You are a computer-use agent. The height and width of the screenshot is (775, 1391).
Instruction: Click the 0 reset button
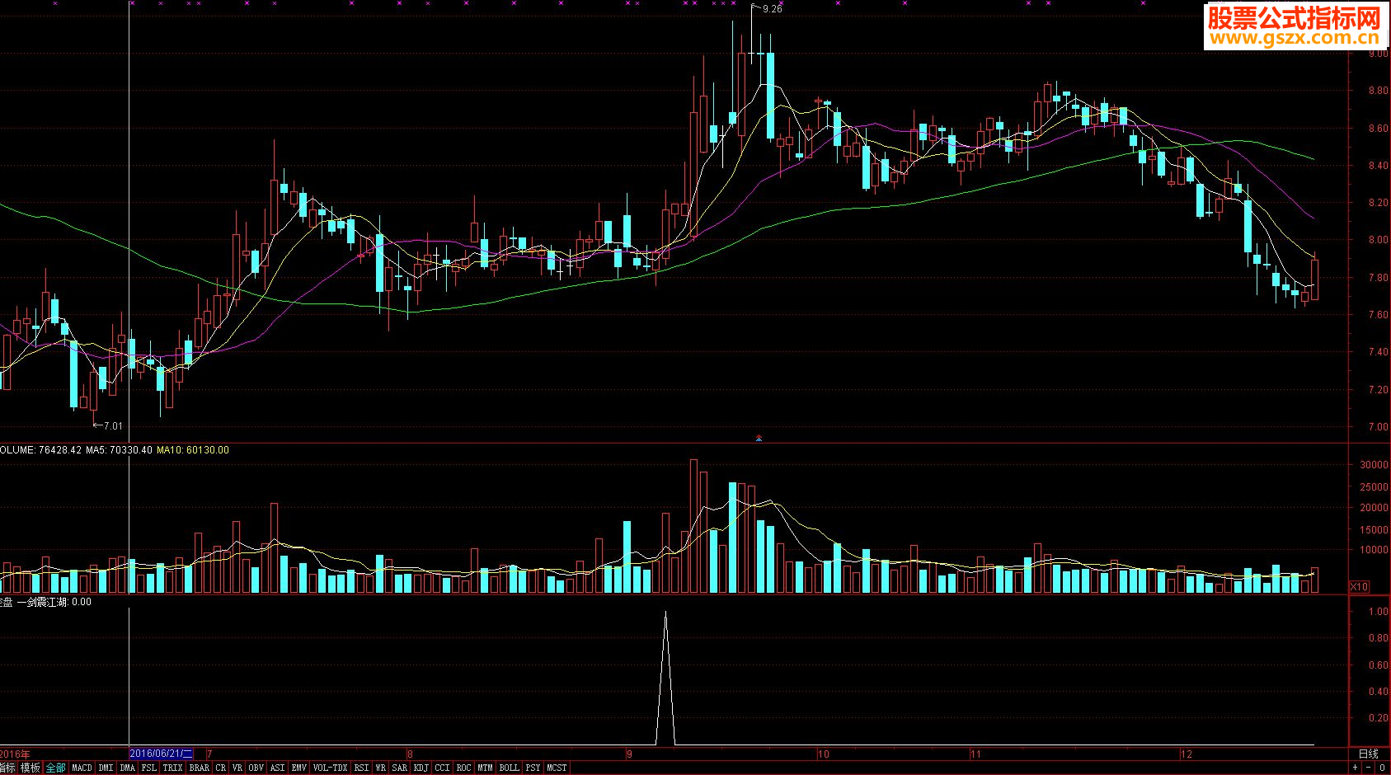[1382, 768]
